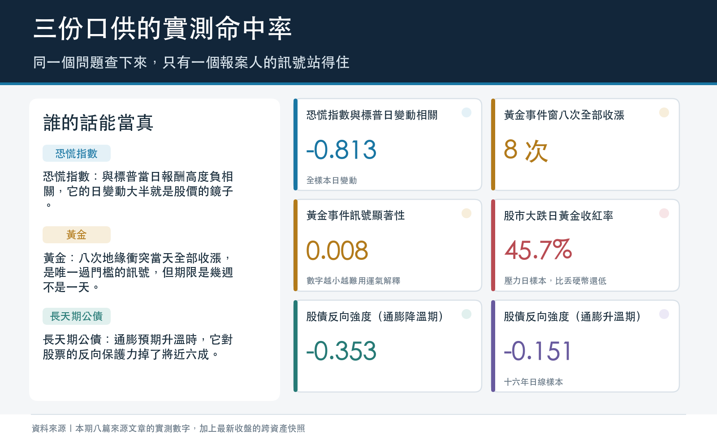Click the tan dot on 黃金事件窗八次全部收漲 card
This screenshot has height=448, width=717.
click(664, 112)
